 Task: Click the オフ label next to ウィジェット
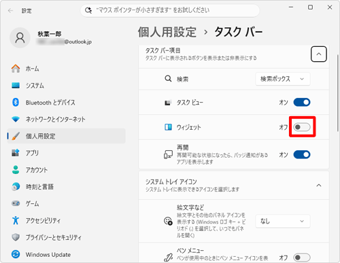point(284,127)
